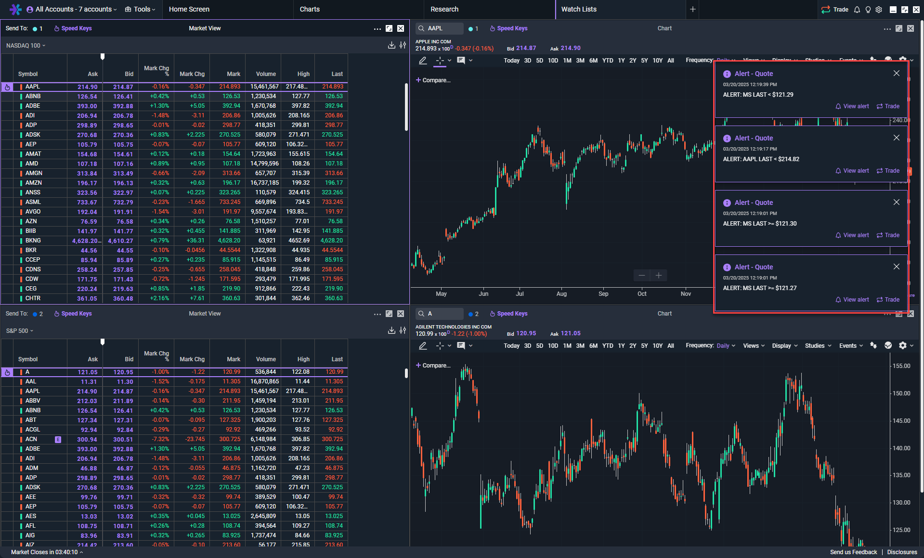Open platform settings gear in top bar

879,9
